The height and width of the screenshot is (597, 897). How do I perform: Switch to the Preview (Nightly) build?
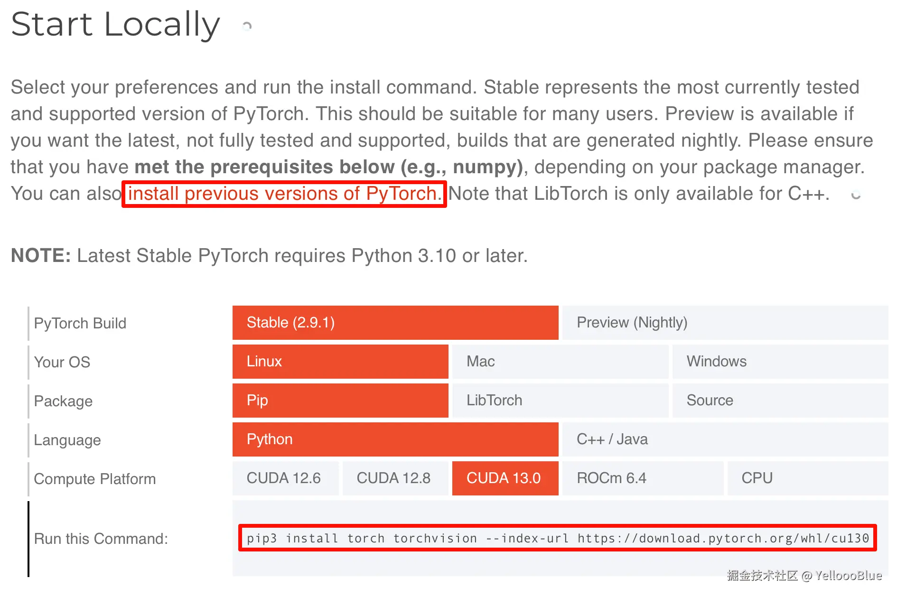point(725,323)
